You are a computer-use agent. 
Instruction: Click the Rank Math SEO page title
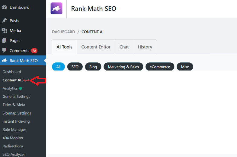point(94,9)
